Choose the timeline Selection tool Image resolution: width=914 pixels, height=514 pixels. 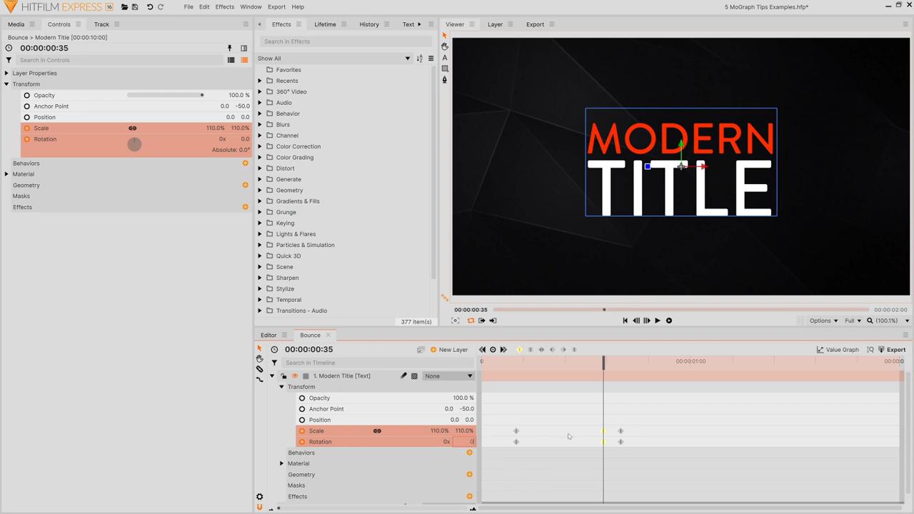(259, 348)
